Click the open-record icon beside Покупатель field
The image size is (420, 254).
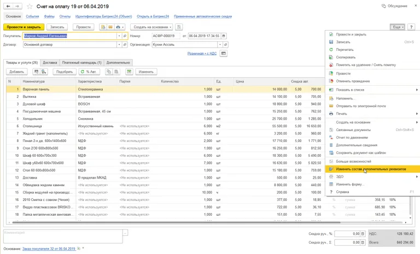click(125, 36)
